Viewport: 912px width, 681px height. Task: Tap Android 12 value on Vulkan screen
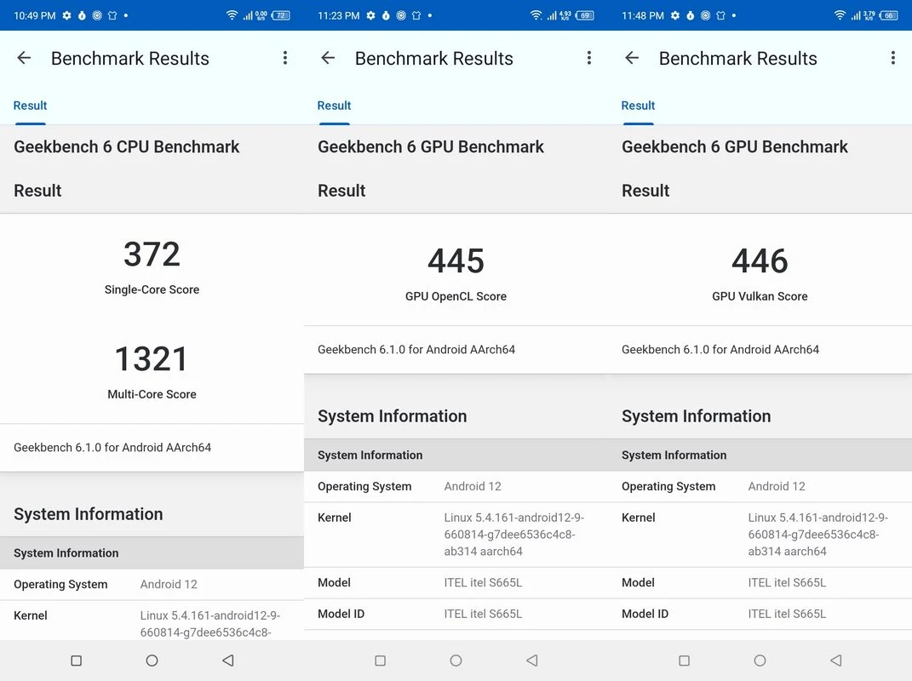777,487
